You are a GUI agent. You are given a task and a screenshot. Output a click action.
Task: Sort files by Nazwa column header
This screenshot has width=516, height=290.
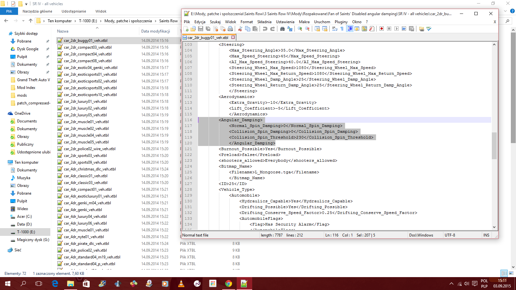(x=63, y=31)
